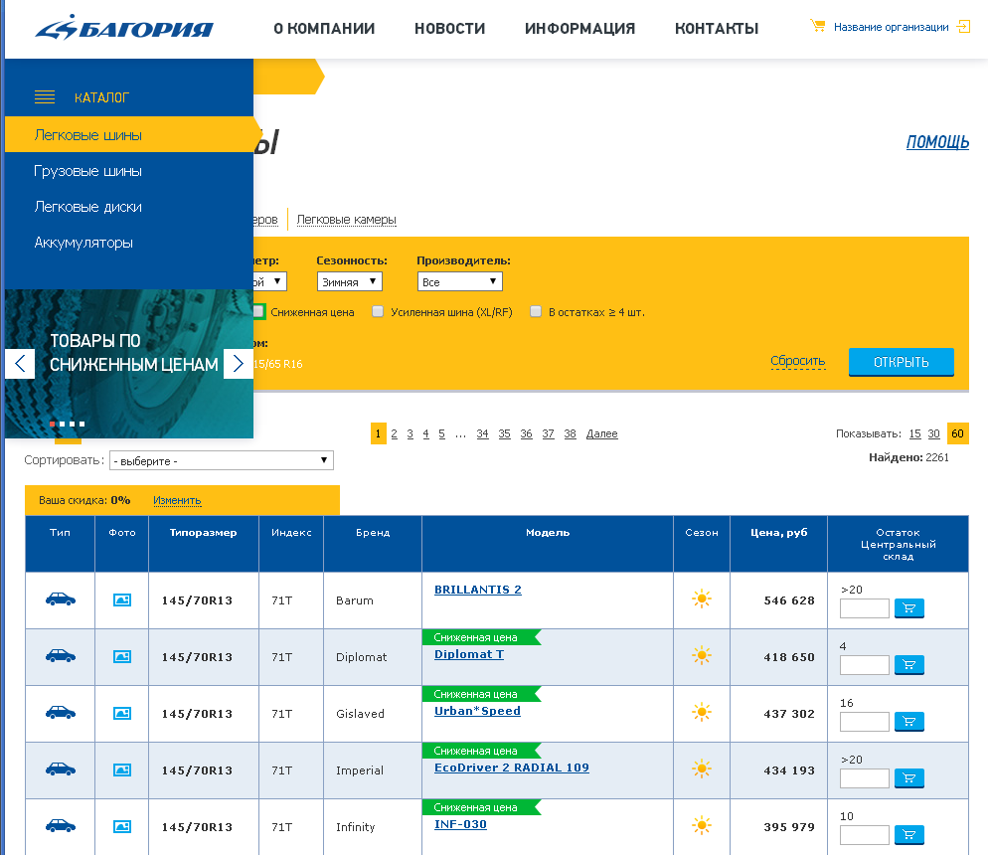Click car type icon in Imperial row
Screen dimensions: 988x855
tap(61, 769)
